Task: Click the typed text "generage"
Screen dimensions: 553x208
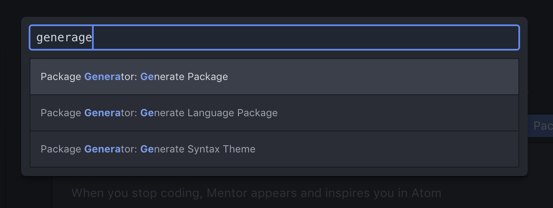Action: (x=64, y=37)
